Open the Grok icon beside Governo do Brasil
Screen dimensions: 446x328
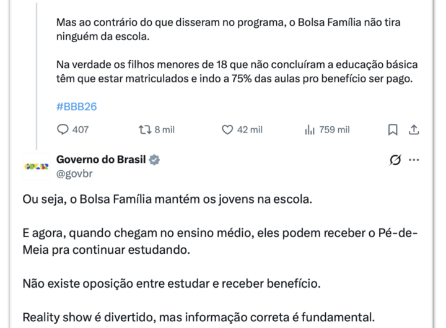[395, 160]
